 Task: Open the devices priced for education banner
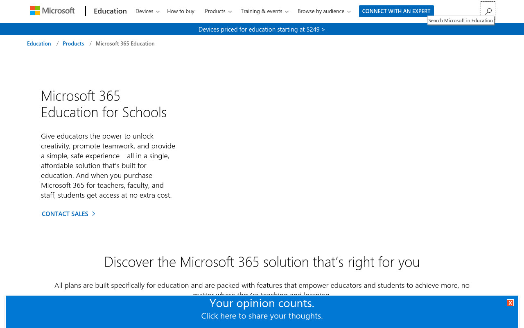point(262,29)
